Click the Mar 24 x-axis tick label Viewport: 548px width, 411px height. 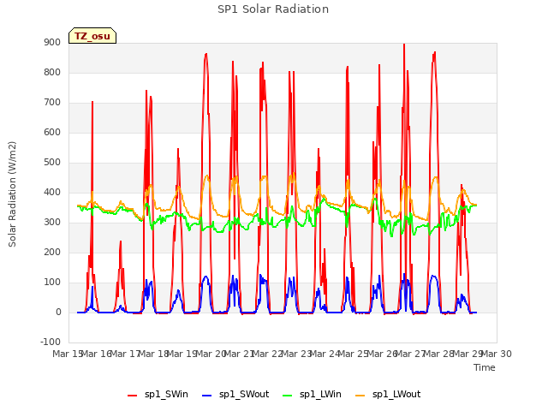tap(325, 354)
